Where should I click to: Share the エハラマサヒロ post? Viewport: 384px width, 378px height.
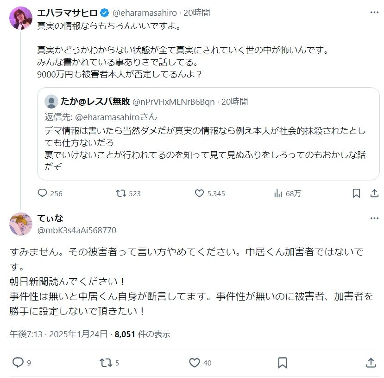click(x=373, y=193)
